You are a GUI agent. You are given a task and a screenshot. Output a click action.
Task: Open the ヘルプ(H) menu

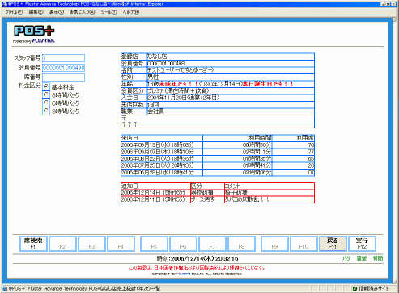[131, 12]
